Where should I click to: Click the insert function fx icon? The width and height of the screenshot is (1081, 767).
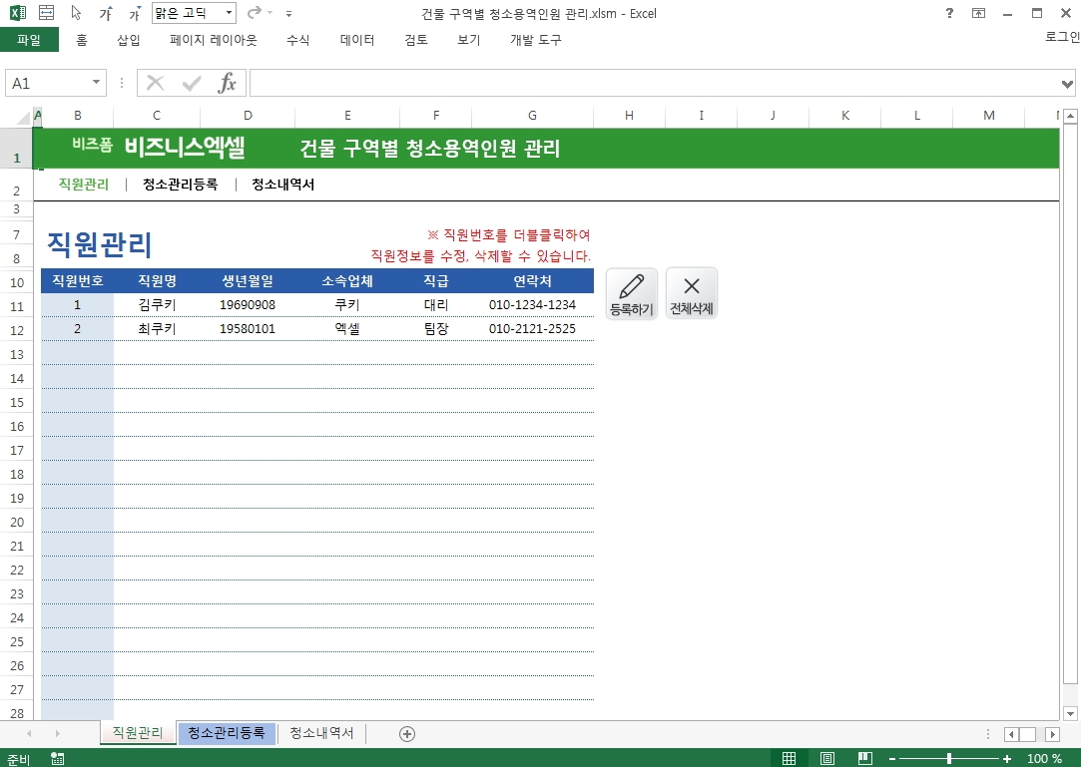coord(228,83)
